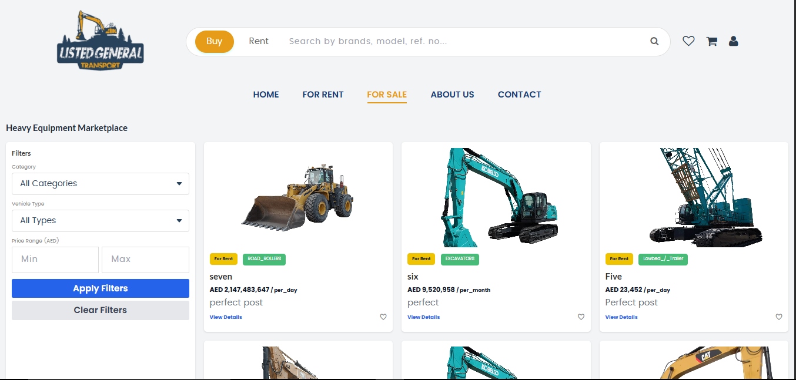Screen dimensions: 796x380
Task: Expand the All Types vehicle dropdown
Action: [101, 221]
